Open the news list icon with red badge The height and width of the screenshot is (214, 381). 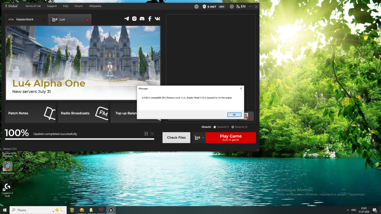[x=246, y=116]
